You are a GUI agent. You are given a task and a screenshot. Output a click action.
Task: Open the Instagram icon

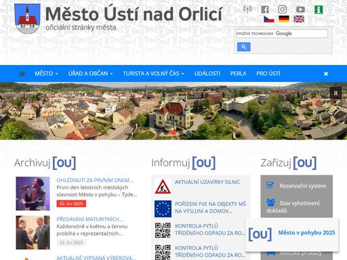tap(283, 9)
